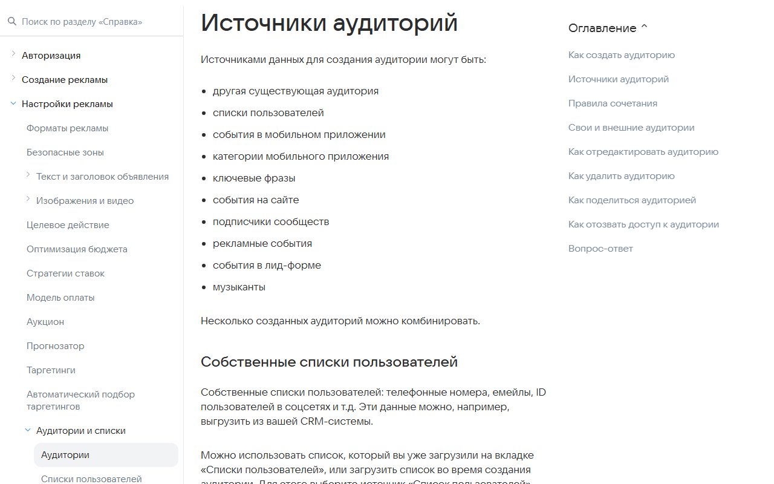Go to Стратегии ставок page
774x484 pixels.
[65, 273]
